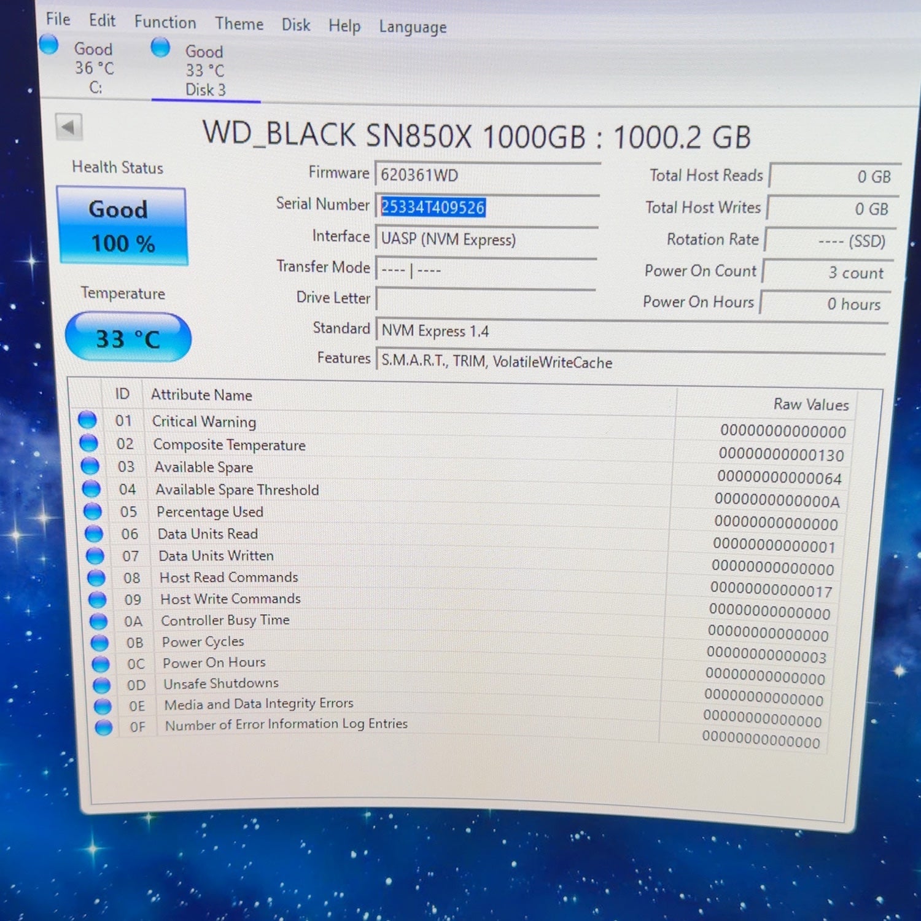Open the Disk menu
The image size is (921, 921).
pos(296,25)
